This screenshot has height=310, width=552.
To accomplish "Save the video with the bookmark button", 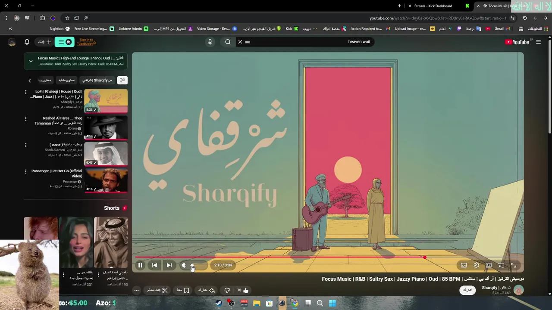I will tap(183, 290).
